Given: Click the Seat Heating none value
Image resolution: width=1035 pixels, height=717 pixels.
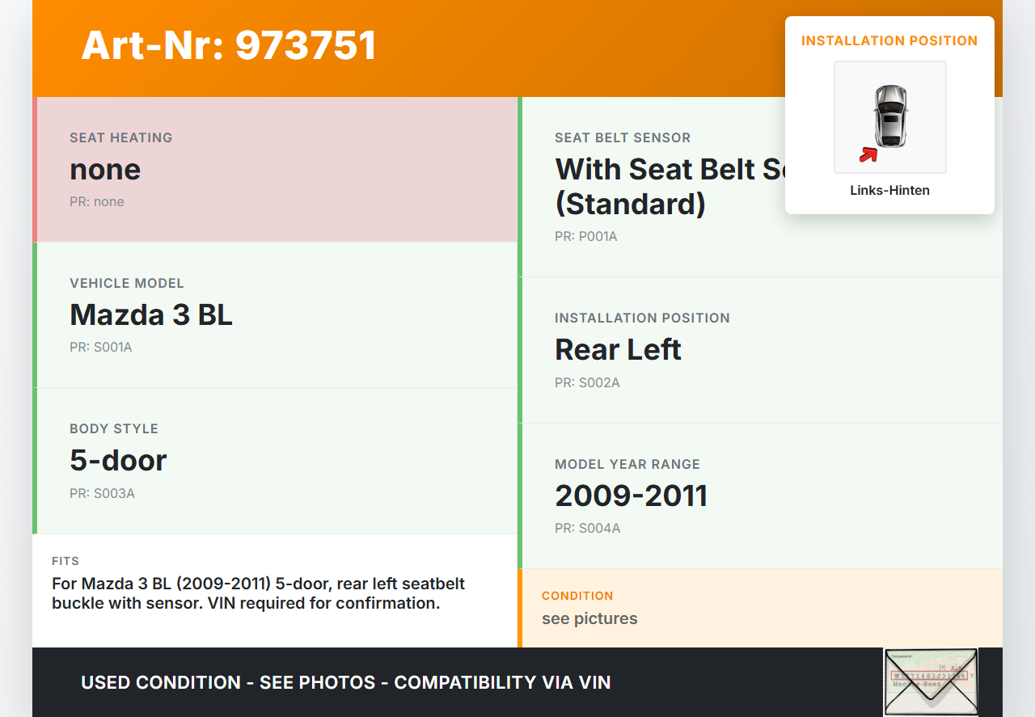Looking at the screenshot, I should (x=105, y=170).
